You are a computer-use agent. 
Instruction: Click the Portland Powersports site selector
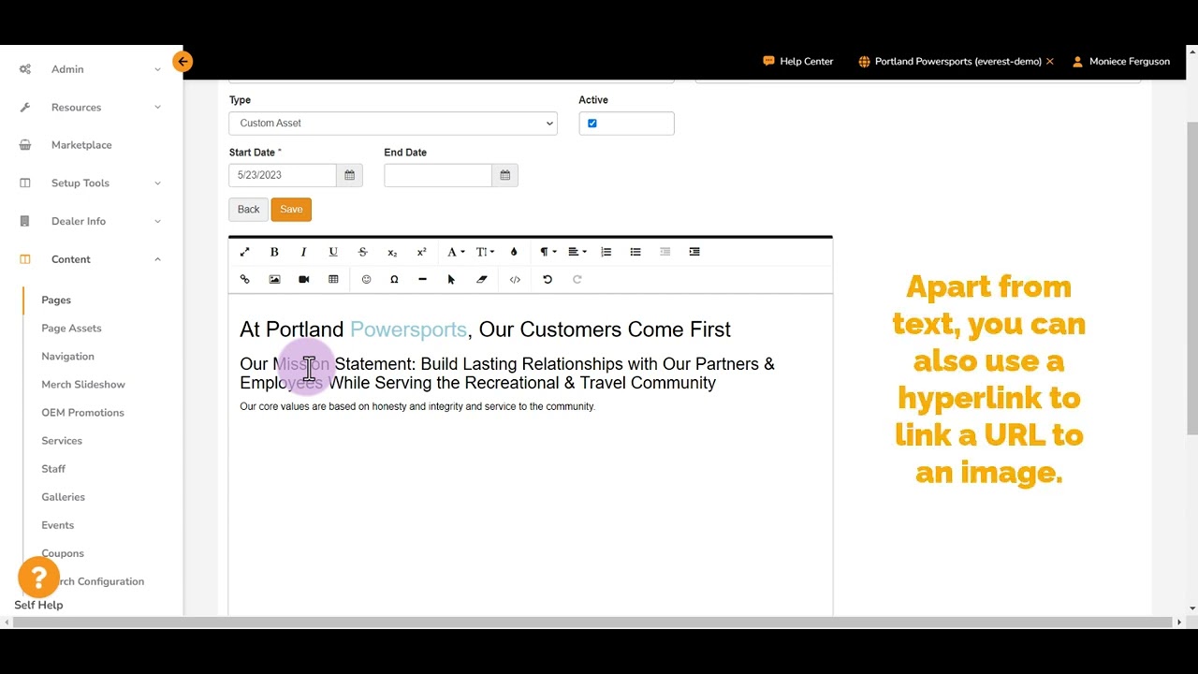[x=950, y=62]
